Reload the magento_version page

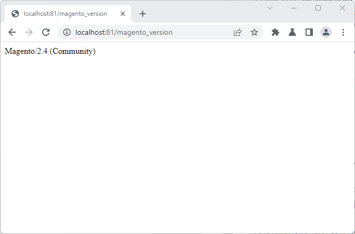[x=46, y=32]
